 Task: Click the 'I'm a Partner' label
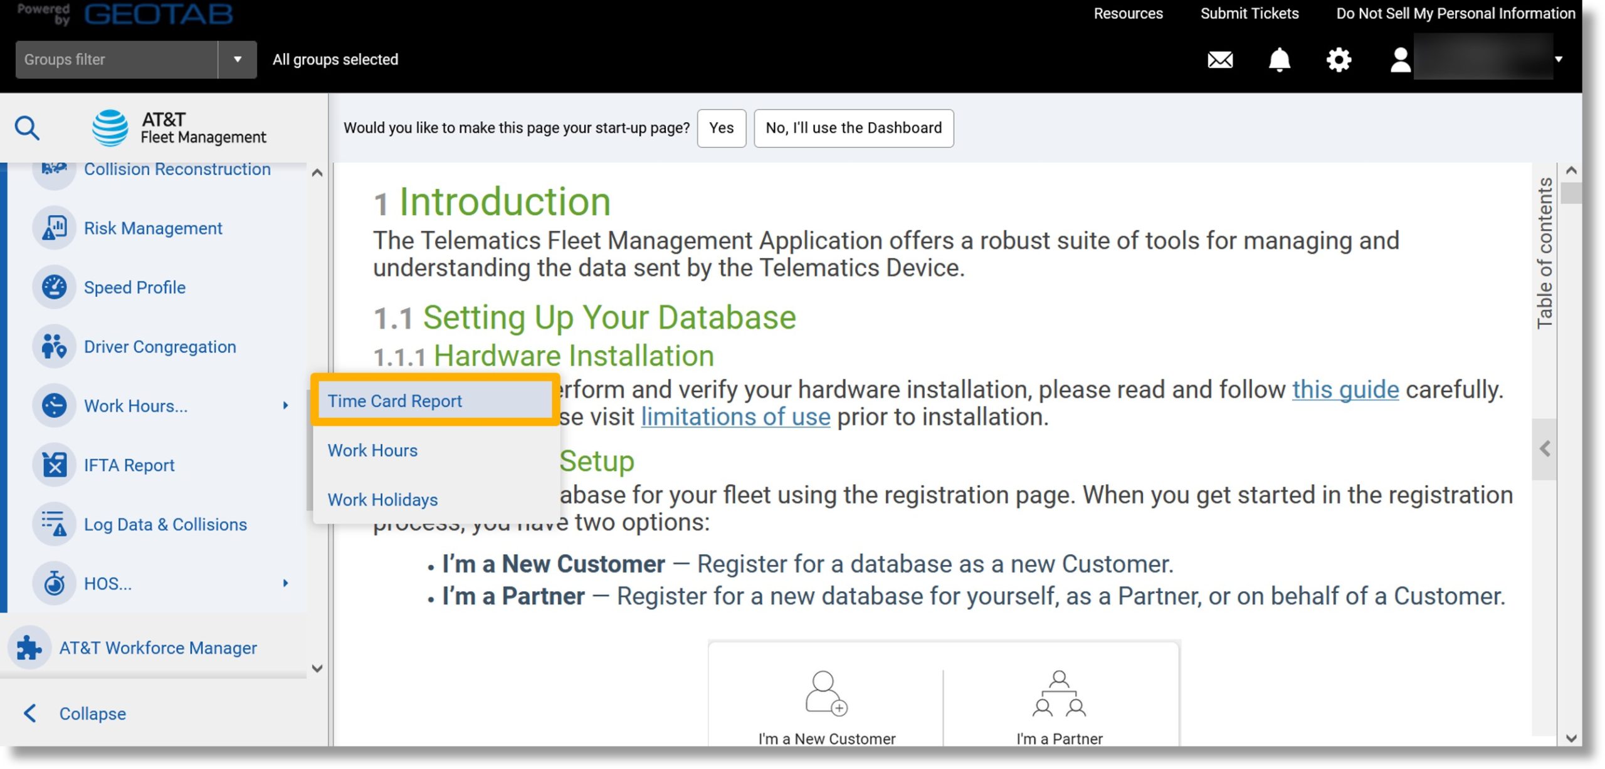1059,739
